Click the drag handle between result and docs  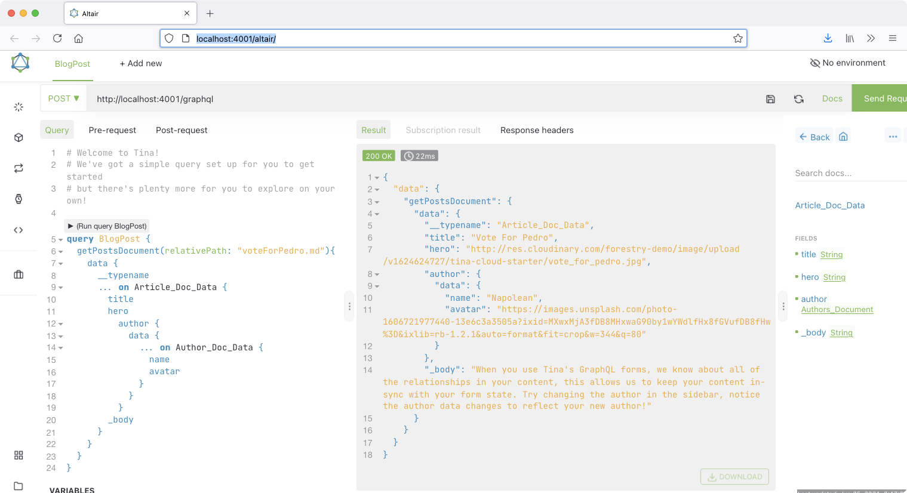[783, 306]
